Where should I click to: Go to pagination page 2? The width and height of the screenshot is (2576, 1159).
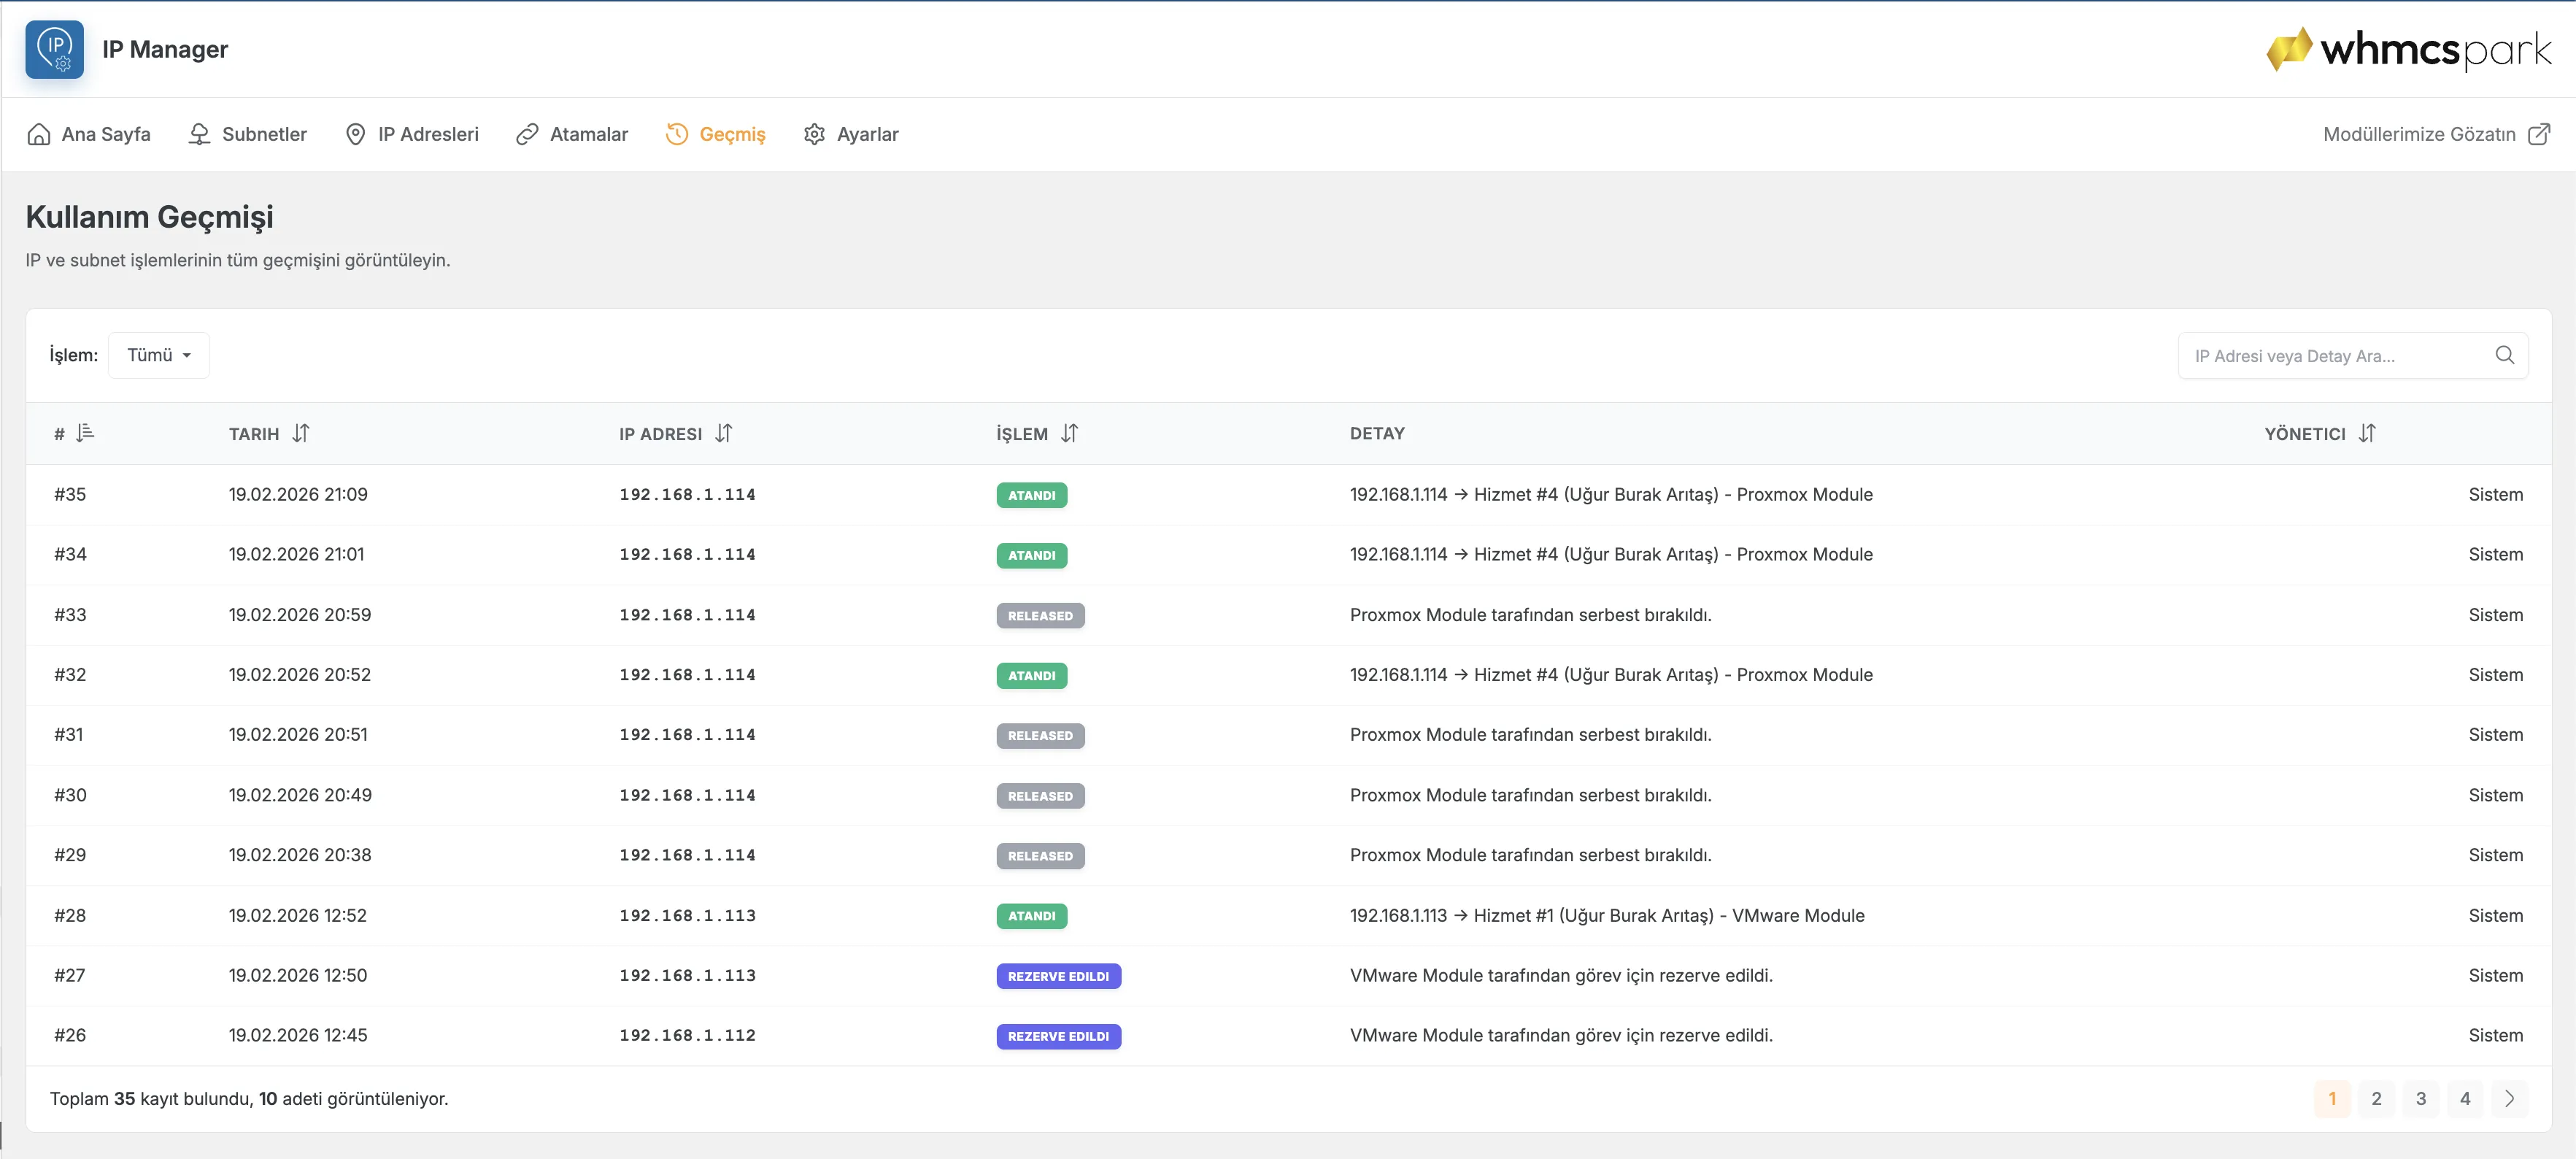pos(2376,1098)
